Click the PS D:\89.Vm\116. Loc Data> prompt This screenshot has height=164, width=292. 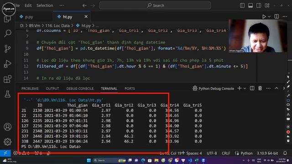click(51, 147)
